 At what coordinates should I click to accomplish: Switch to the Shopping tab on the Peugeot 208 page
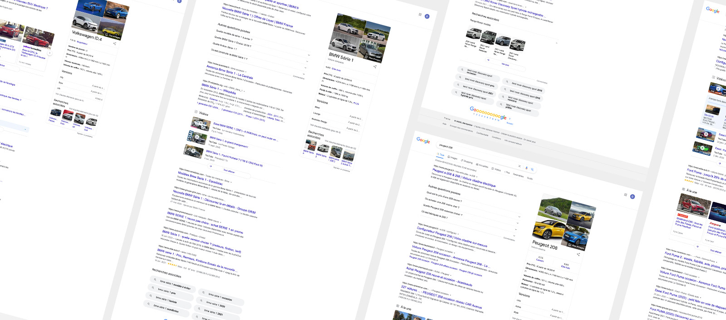pyautogui.click(x=467, y=161)
